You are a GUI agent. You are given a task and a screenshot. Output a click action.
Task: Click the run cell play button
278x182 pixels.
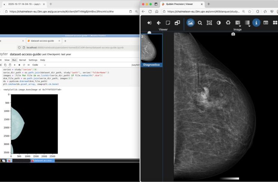(x=14, y=65)
